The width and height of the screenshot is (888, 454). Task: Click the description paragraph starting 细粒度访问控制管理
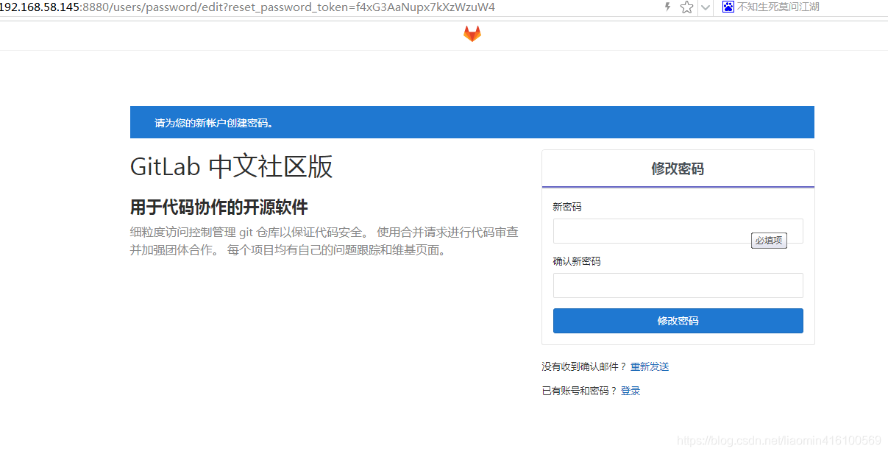tap(324, 241)
